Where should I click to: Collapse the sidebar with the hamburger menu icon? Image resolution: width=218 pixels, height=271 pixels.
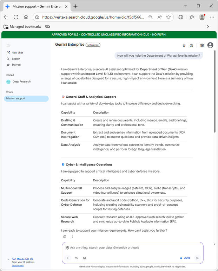pos(8,45)
